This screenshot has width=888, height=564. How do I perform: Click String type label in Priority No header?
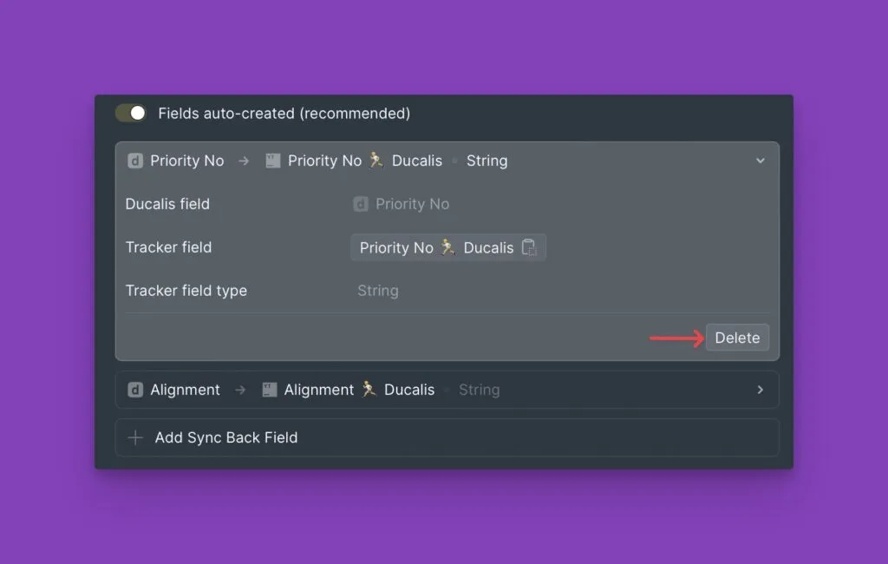pos(486,161)
